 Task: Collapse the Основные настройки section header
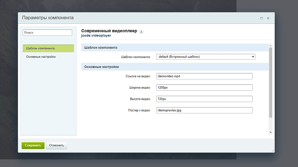[175, 67]
